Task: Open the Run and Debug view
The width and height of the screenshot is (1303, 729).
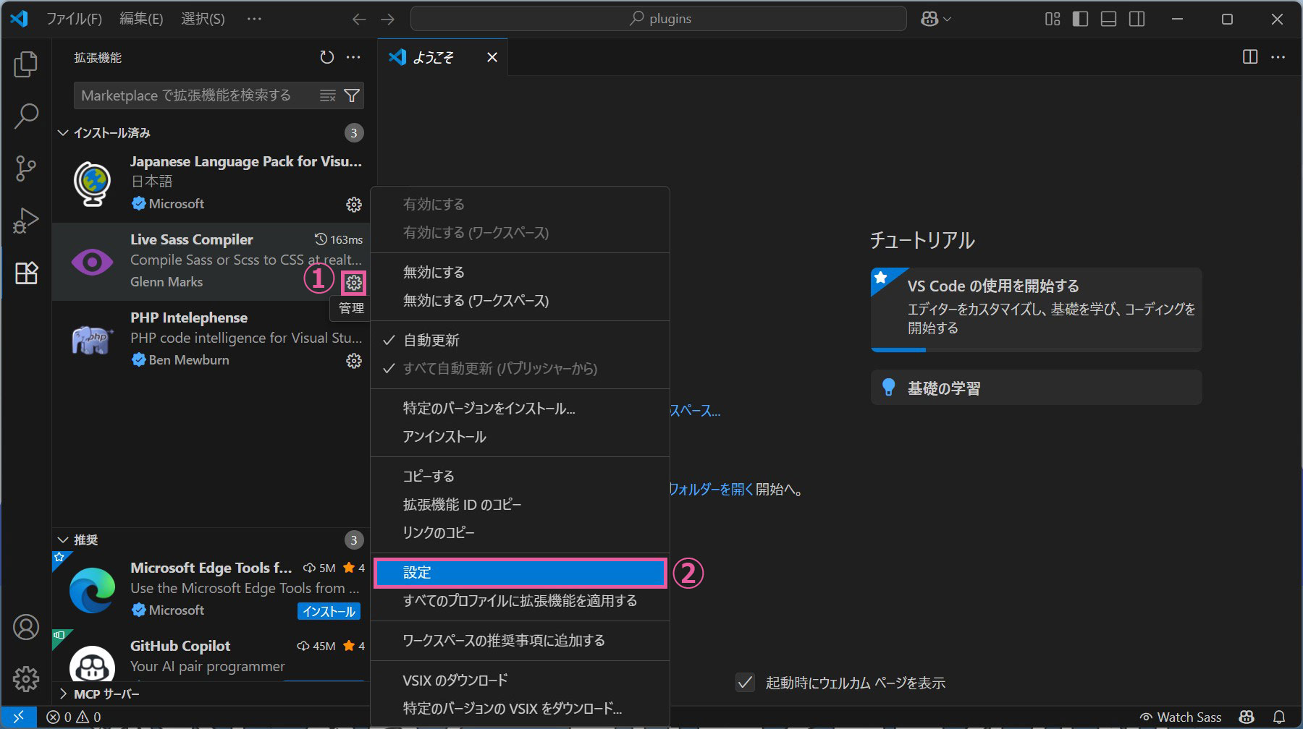Action: 26,220
